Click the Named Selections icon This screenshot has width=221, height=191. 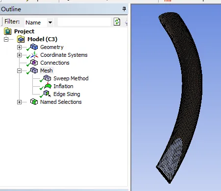[x=34, y=102]
